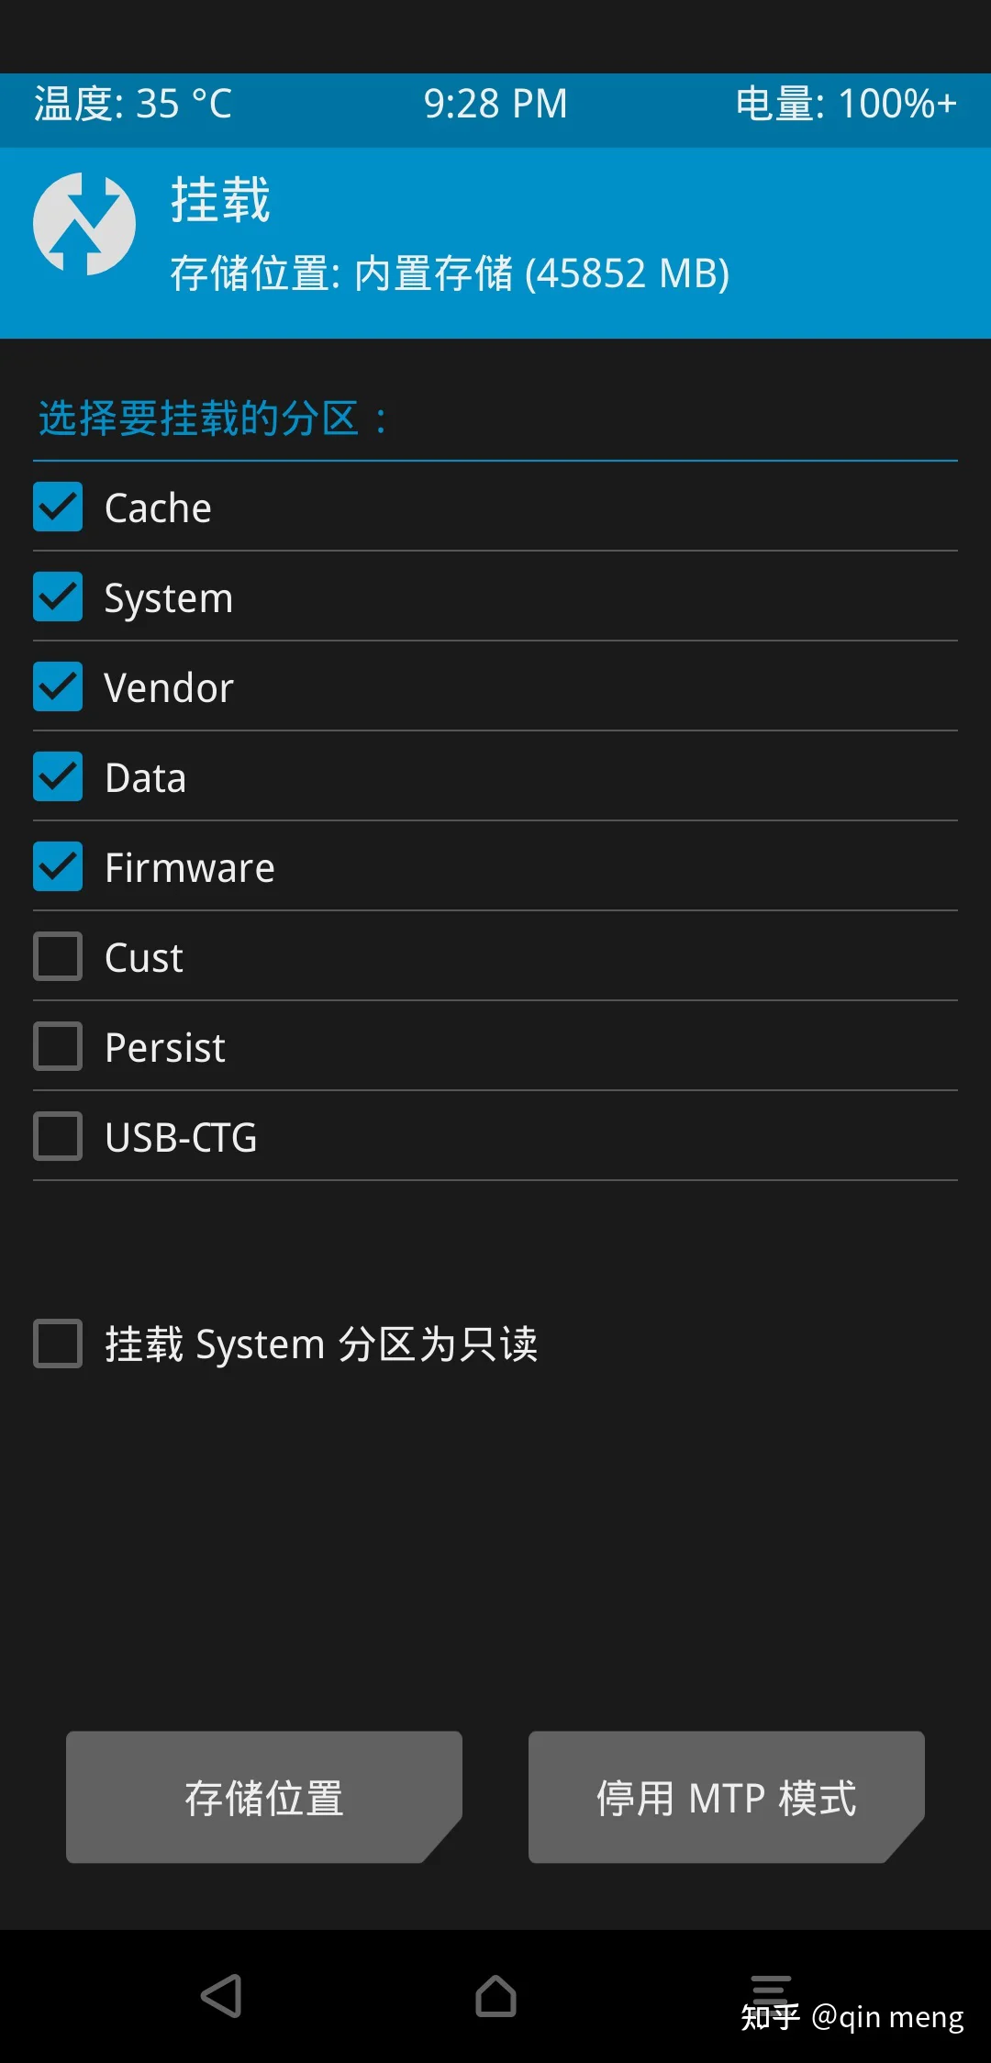Tap the 挂载 page title

(220, 200)
